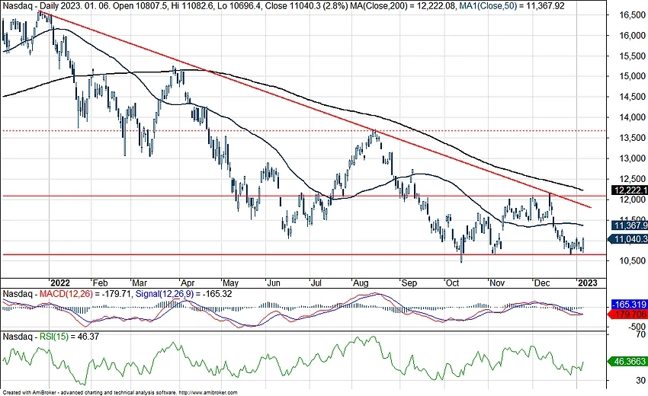Viewport: 648px width, 396px height.
Task: Open the amibroker.com URL in the footer
Action: click(x=208, y=393)
